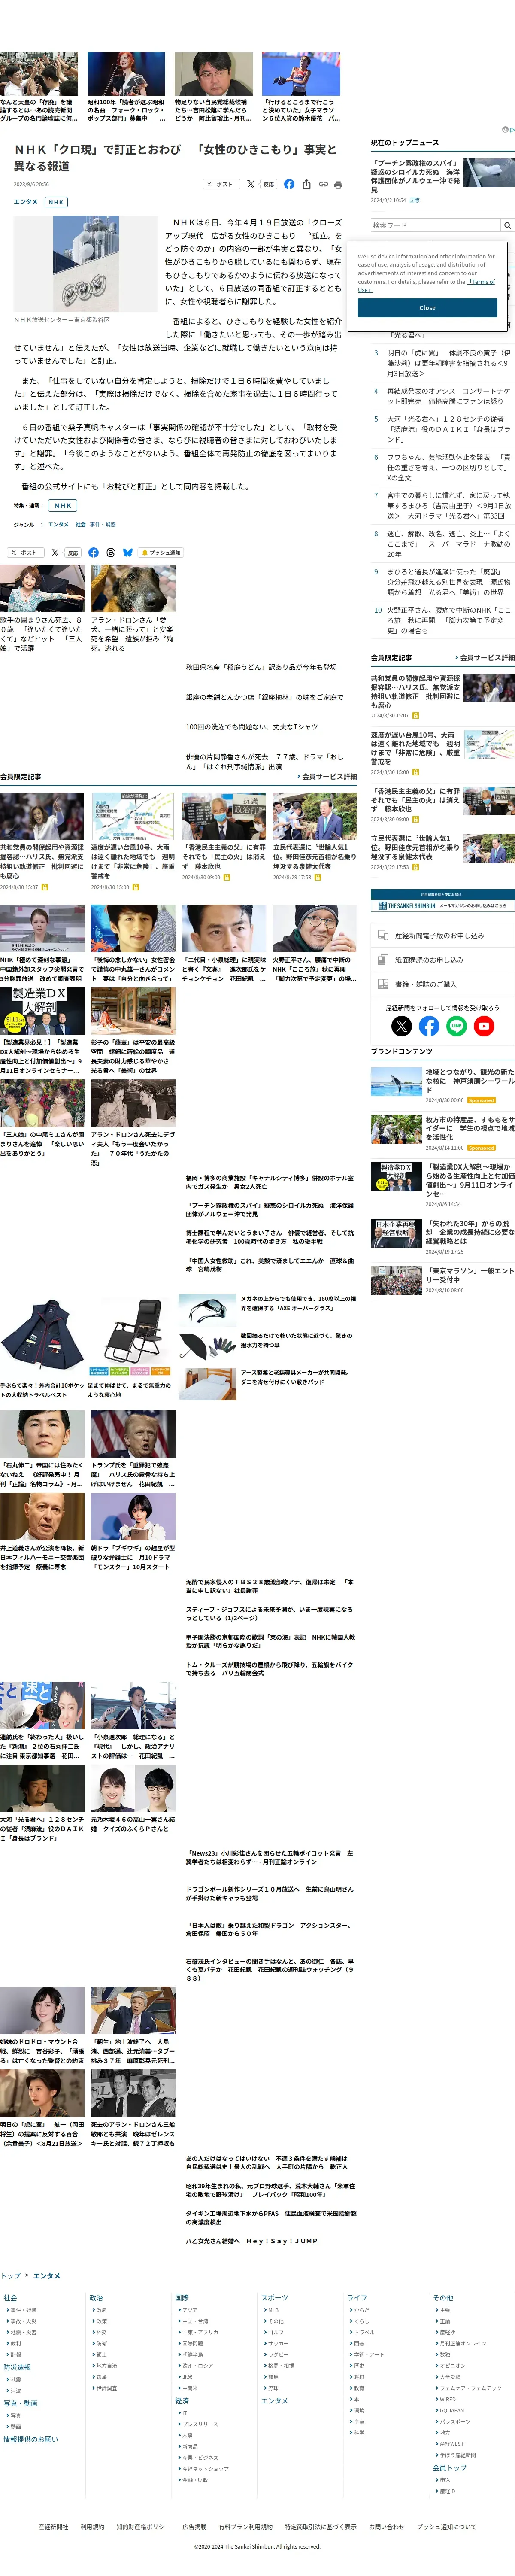Click the Bluesky butterfly share icon below the article
The image size is (515, 2576).
[128, 552]
